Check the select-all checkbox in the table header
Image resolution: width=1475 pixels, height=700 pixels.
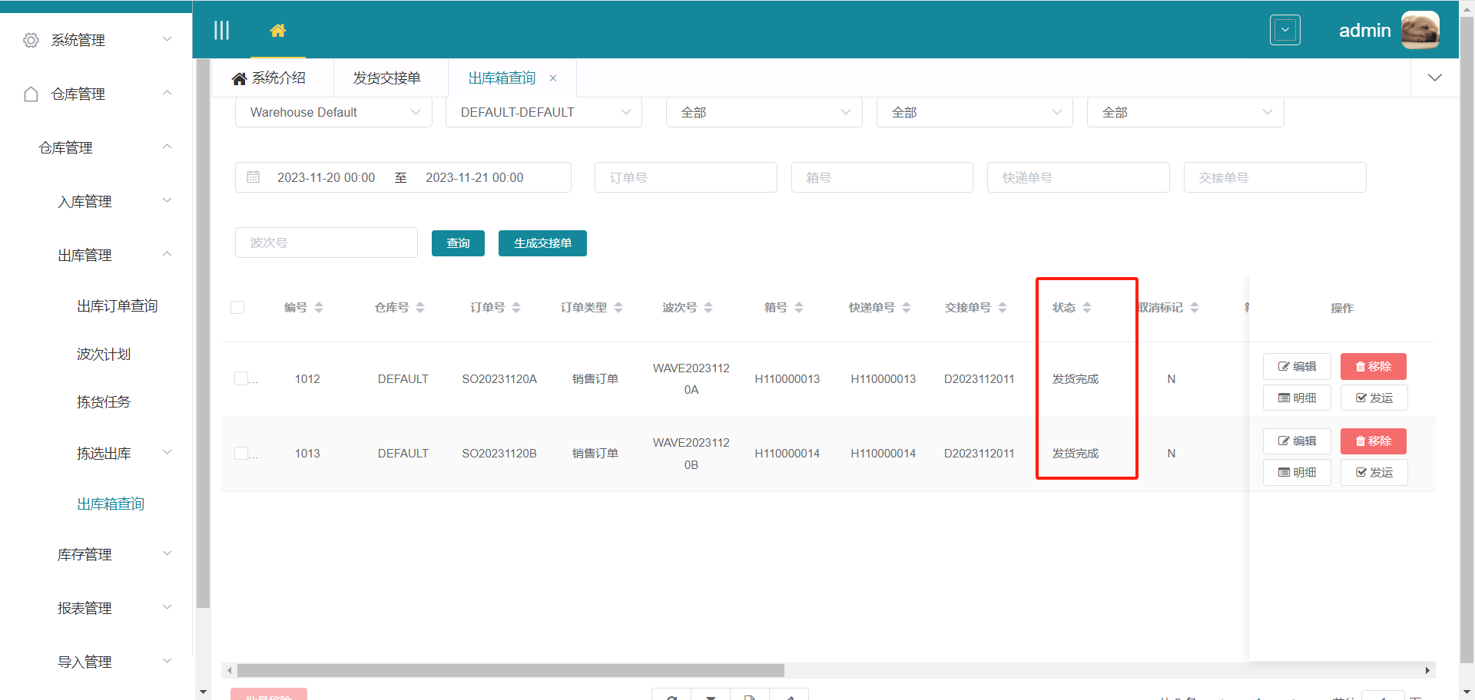coord(237,307)
